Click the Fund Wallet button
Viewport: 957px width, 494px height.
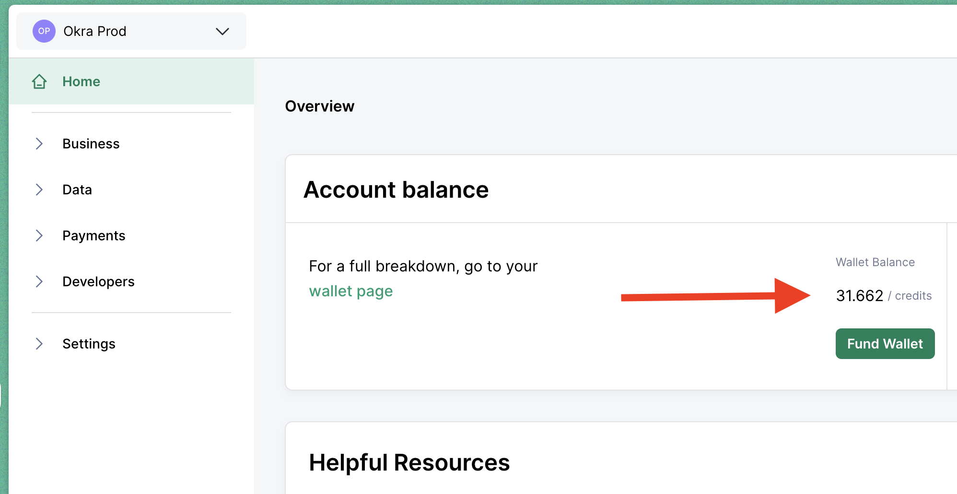coord(885,344)
